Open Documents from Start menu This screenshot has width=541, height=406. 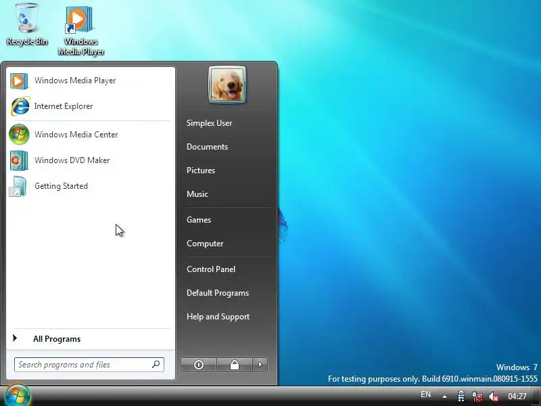pos(207,147)
